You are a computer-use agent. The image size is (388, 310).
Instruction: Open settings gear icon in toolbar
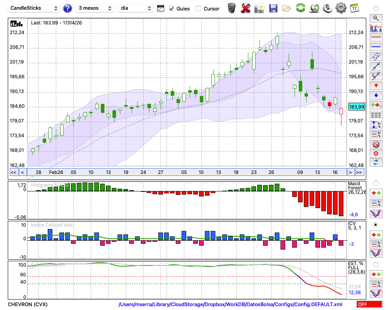(x=341, y=8)
